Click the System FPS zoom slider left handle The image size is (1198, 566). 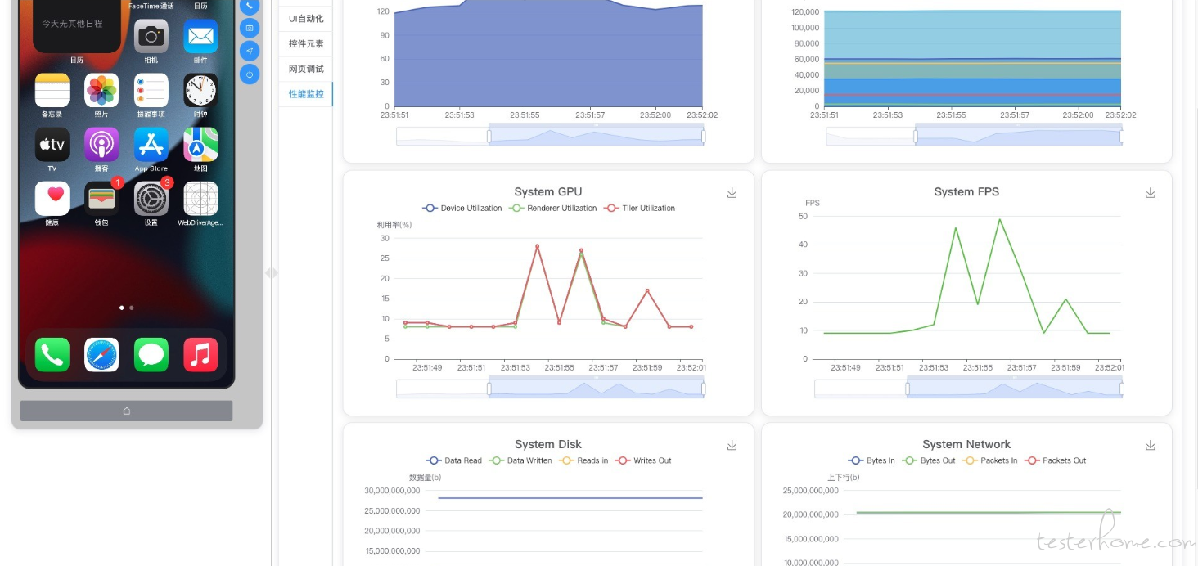coord(907,389)
